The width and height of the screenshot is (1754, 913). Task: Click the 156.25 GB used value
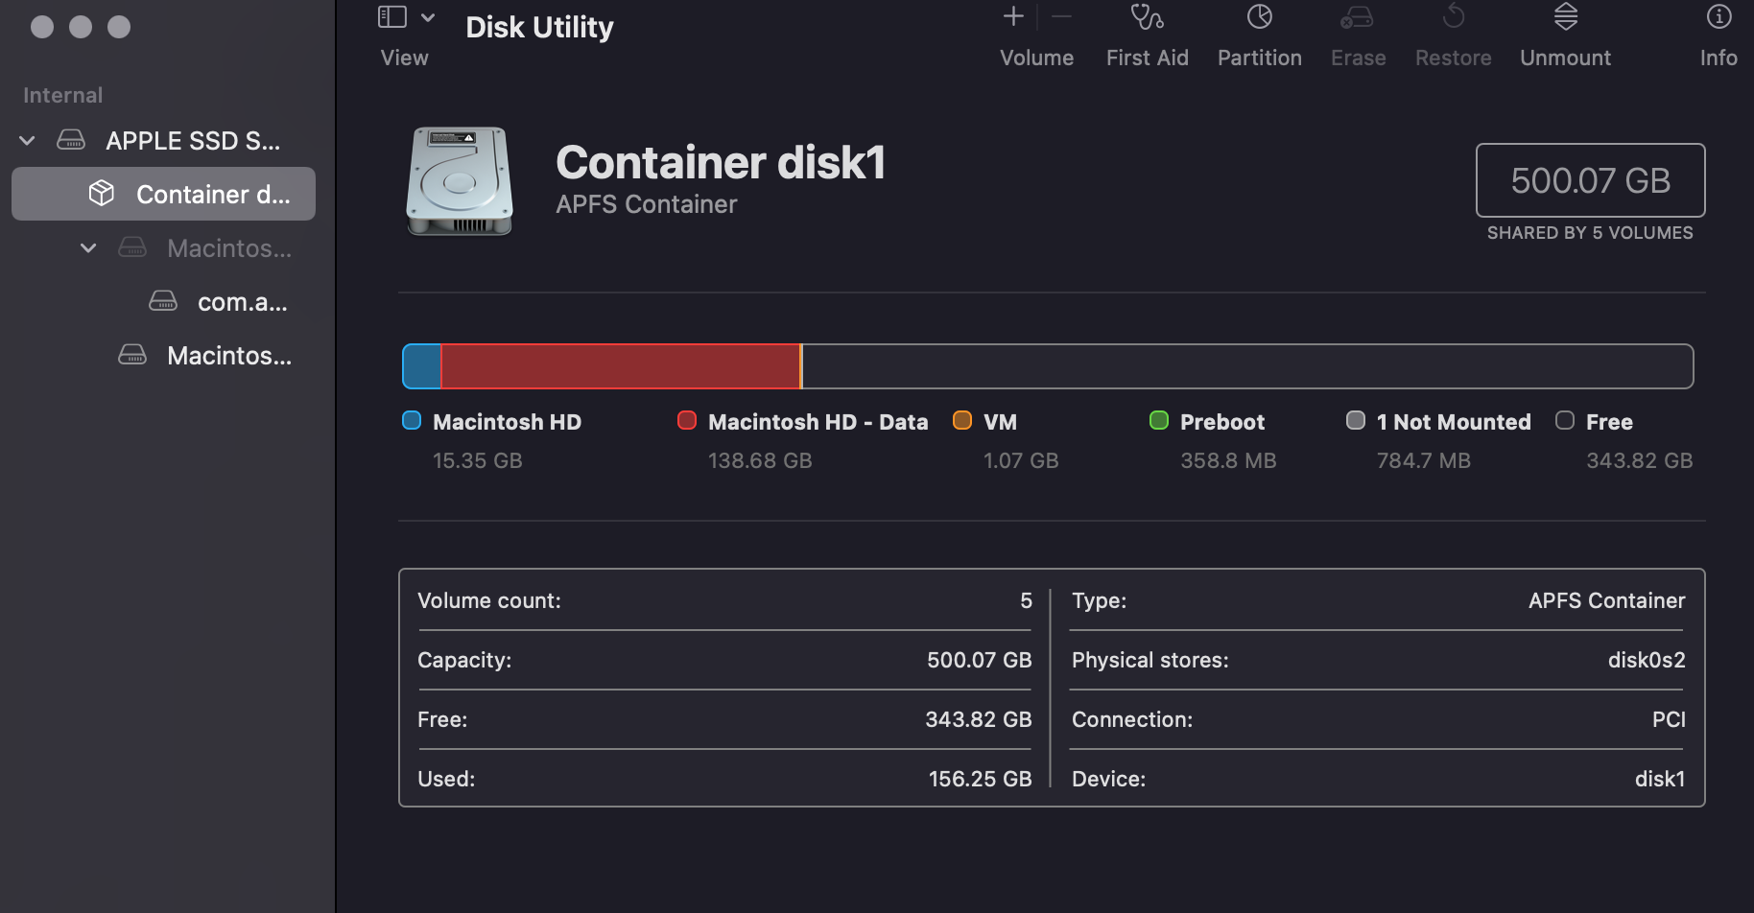point(980,779)
